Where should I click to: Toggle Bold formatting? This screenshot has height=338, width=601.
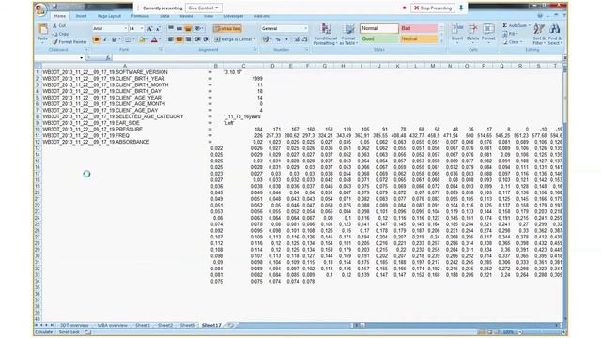pyautogui.click(x=96, y=39)
